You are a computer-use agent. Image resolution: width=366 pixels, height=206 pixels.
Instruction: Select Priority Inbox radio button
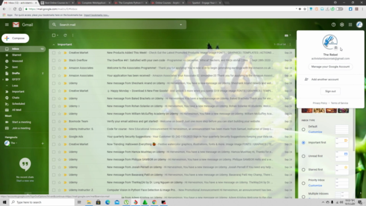coord(303,183)
